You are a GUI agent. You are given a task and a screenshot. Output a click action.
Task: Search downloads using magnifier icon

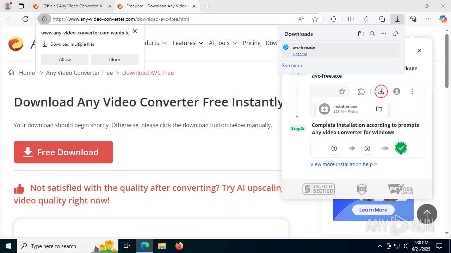tap(372, 34)
